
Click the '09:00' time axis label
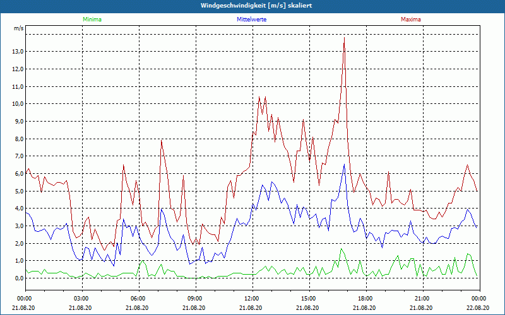tap(194, 299)
